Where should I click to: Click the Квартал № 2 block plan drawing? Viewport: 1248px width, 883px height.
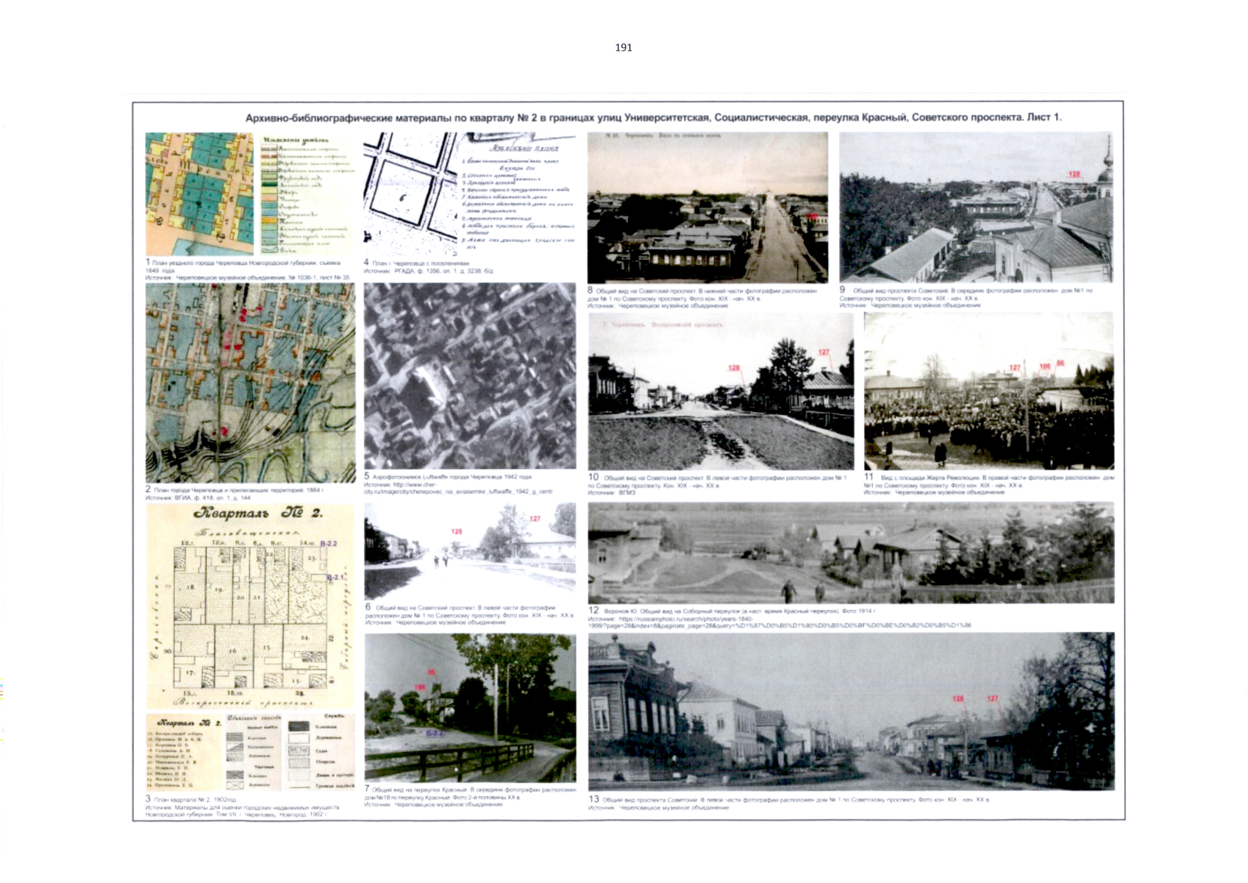pos(250,606)
